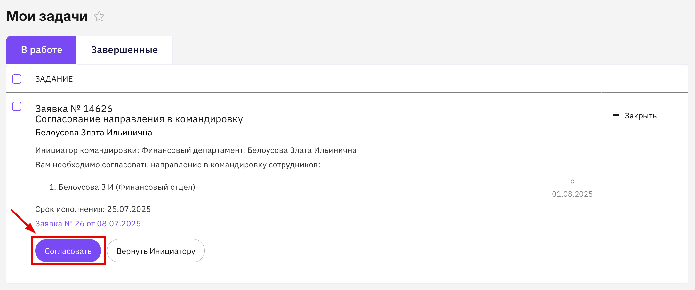Open link Заявка № 26 от 08.07.2025
Viewport: 695px width, 290px height.
[88, 223]
